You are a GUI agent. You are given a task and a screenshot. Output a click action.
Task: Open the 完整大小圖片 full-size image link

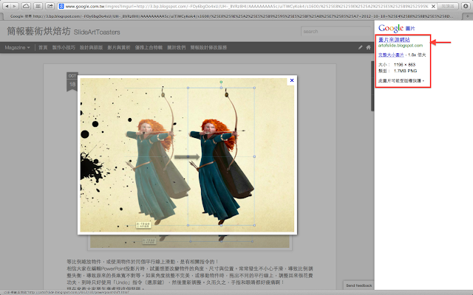[x=391, y=55]
